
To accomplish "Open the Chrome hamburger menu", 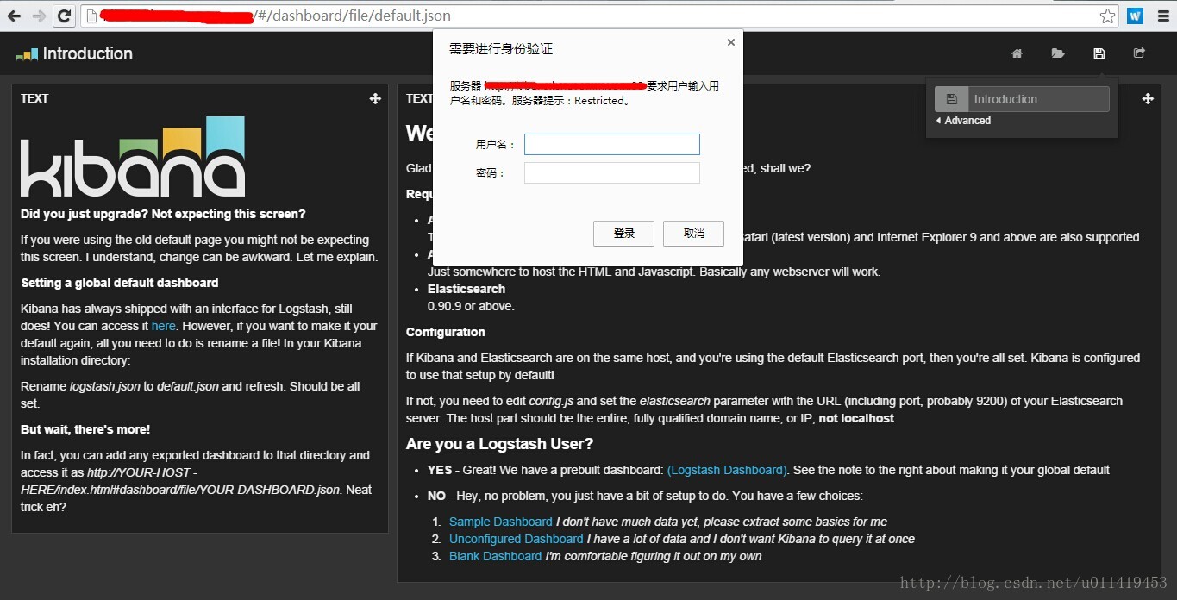I will 1163,16.
